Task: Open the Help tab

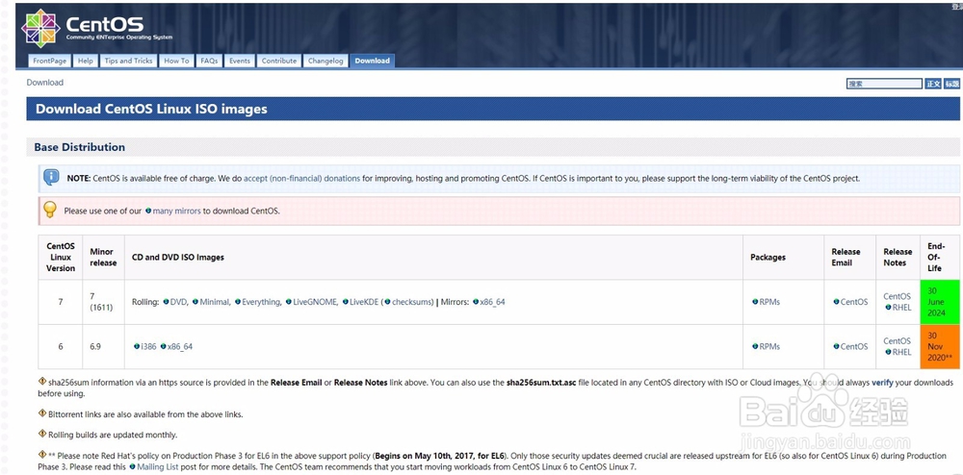Action: [86, 61]
